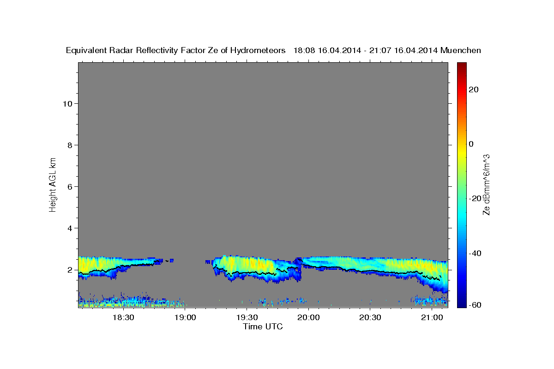Viewport: 554px width, 369px height.
Task: Click the plot title 'Equivalent Radar Reflectivity Factor Ze of Hydrometeors'
Action: pyautogui.click(x=176, y=51)
